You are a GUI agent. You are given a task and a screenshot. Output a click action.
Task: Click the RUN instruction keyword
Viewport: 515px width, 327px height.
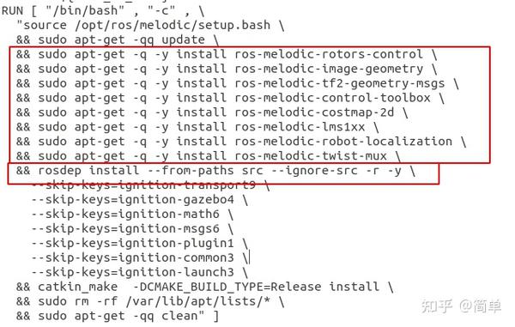12,11
